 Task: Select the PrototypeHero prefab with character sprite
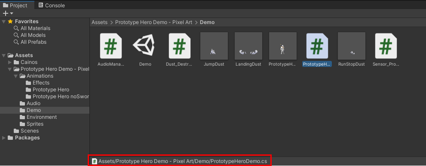(x=283, y=46)
